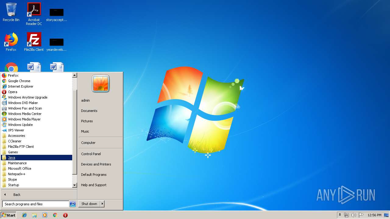390x219 pixels.
Task: Open Help and Support
Action: [101, 185]
